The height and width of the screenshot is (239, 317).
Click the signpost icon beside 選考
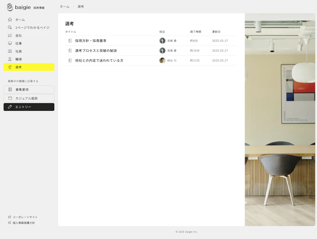[x=10, y=67]
